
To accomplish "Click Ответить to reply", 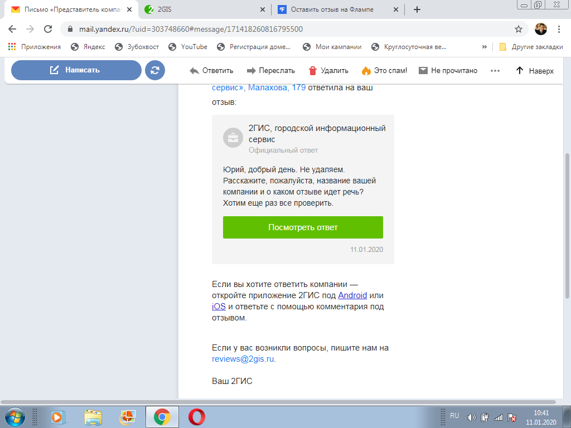I will 211,71.
